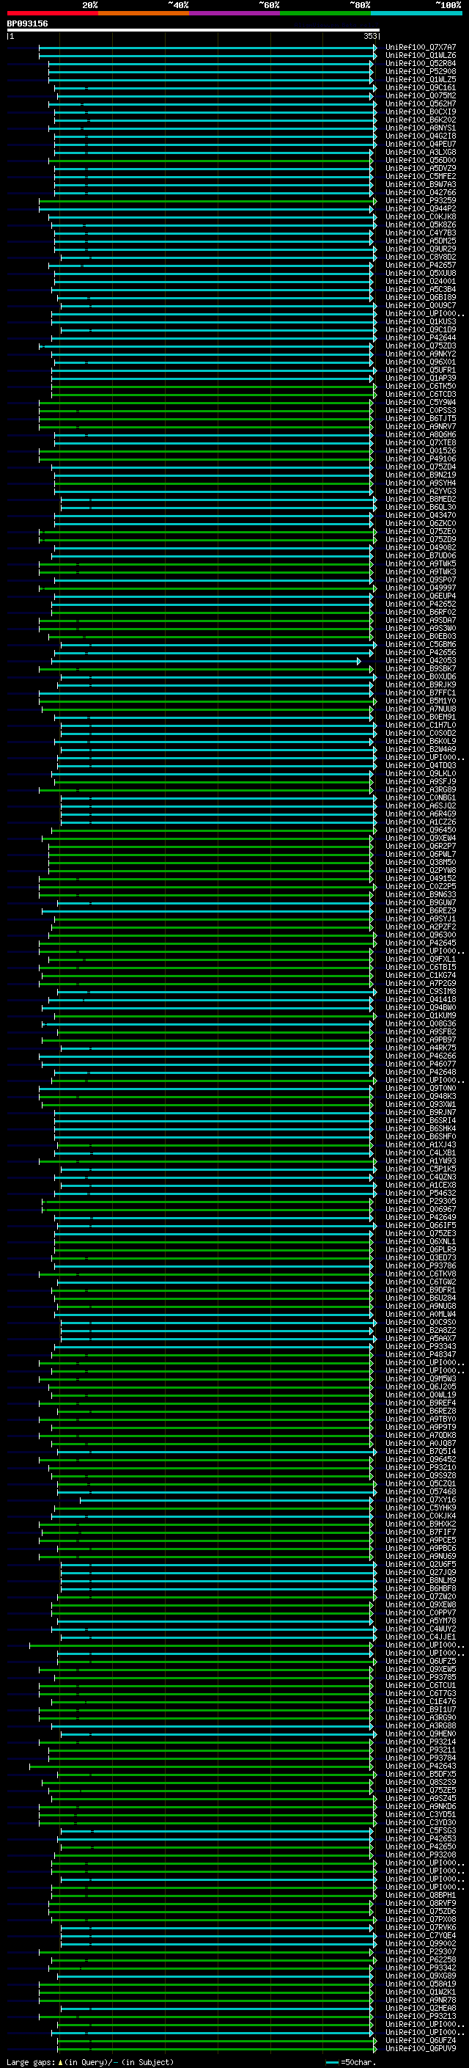The height and width of the screenshot is (2068, 469).
Task: Select the UniRef100_A1CZ26 label
Action: (x=420, y=822)
